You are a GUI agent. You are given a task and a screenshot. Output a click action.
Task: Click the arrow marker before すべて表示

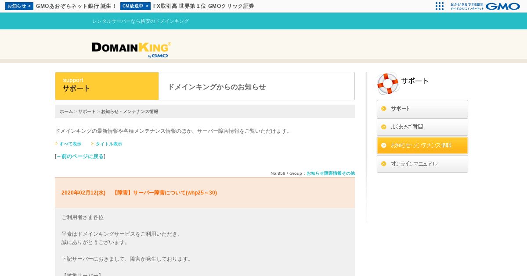[x=56, y=143]
